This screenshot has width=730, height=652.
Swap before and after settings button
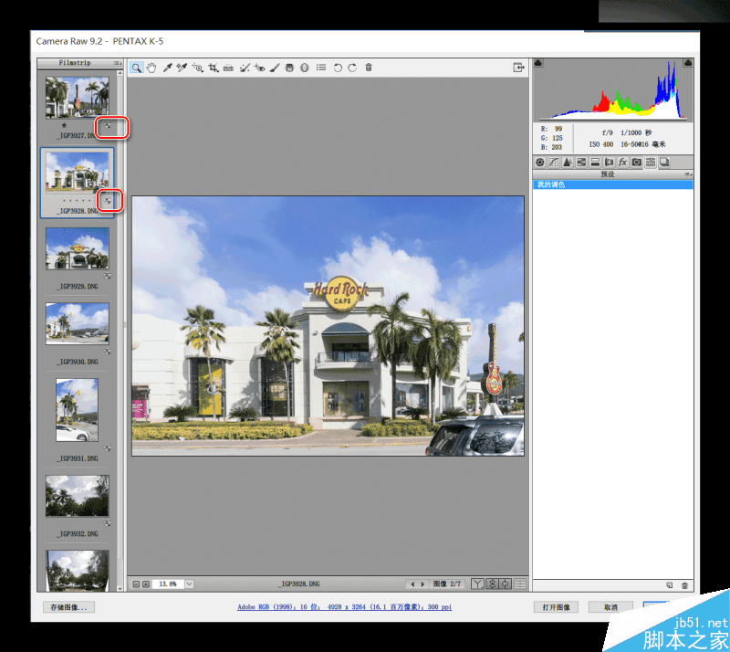492,584
